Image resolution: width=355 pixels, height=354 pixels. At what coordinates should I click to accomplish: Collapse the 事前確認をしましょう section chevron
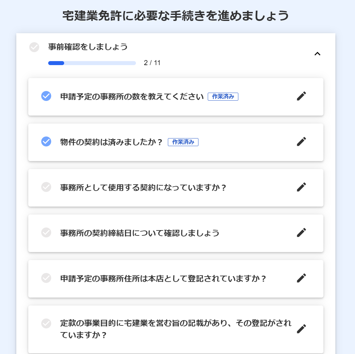tap(317, 54)
